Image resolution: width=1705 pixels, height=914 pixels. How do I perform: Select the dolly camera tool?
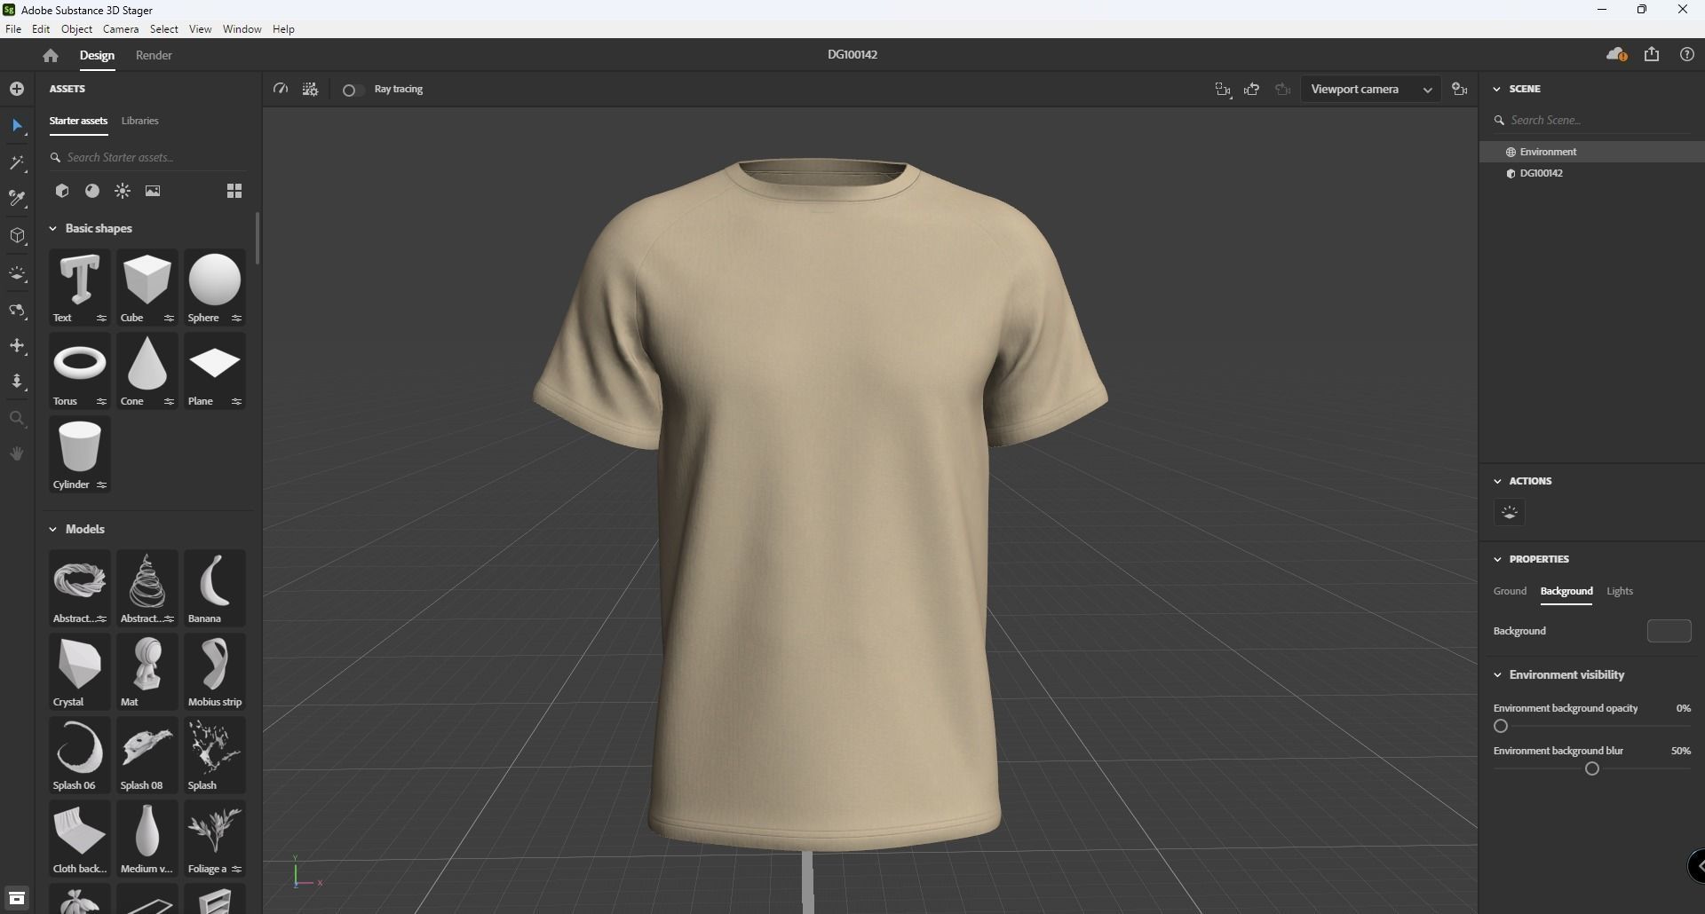(x=17, y=382)
